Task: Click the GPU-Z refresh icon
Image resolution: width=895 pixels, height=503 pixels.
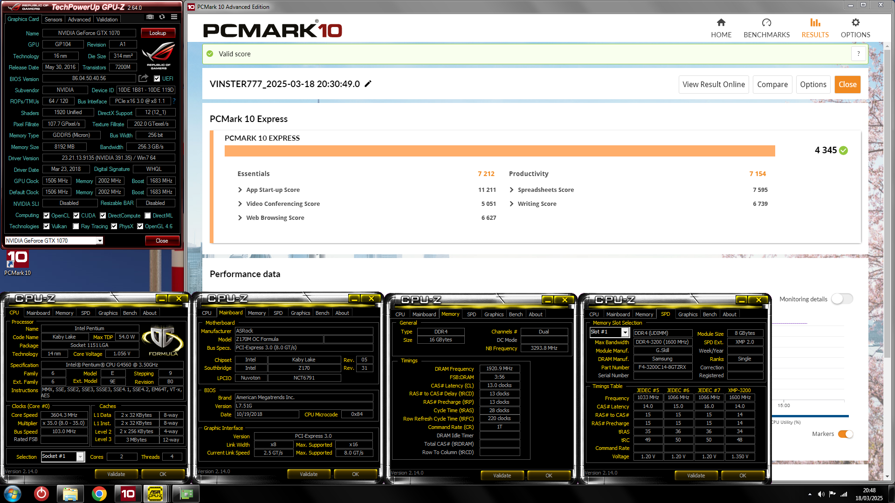Action: click(x=162, y=17)
